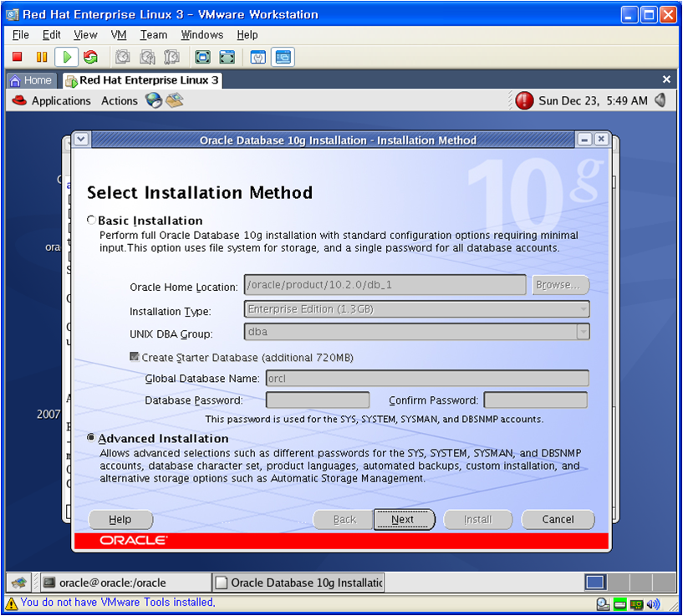Open the VM menu

coord(119,35)
